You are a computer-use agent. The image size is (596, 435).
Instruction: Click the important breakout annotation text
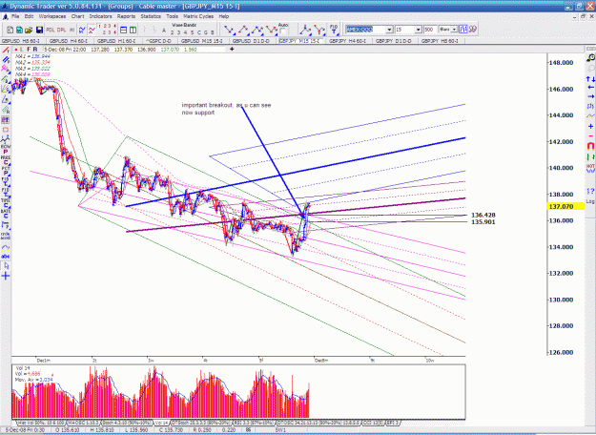pos(226,109)
